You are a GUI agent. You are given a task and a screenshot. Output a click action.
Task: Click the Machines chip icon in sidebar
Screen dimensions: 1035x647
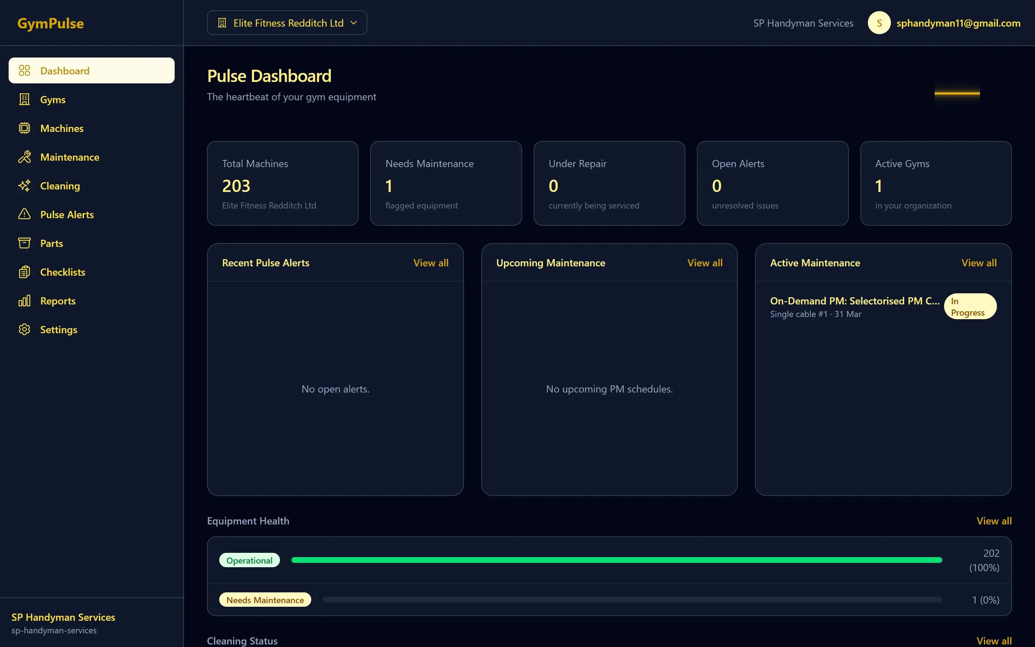24,128
